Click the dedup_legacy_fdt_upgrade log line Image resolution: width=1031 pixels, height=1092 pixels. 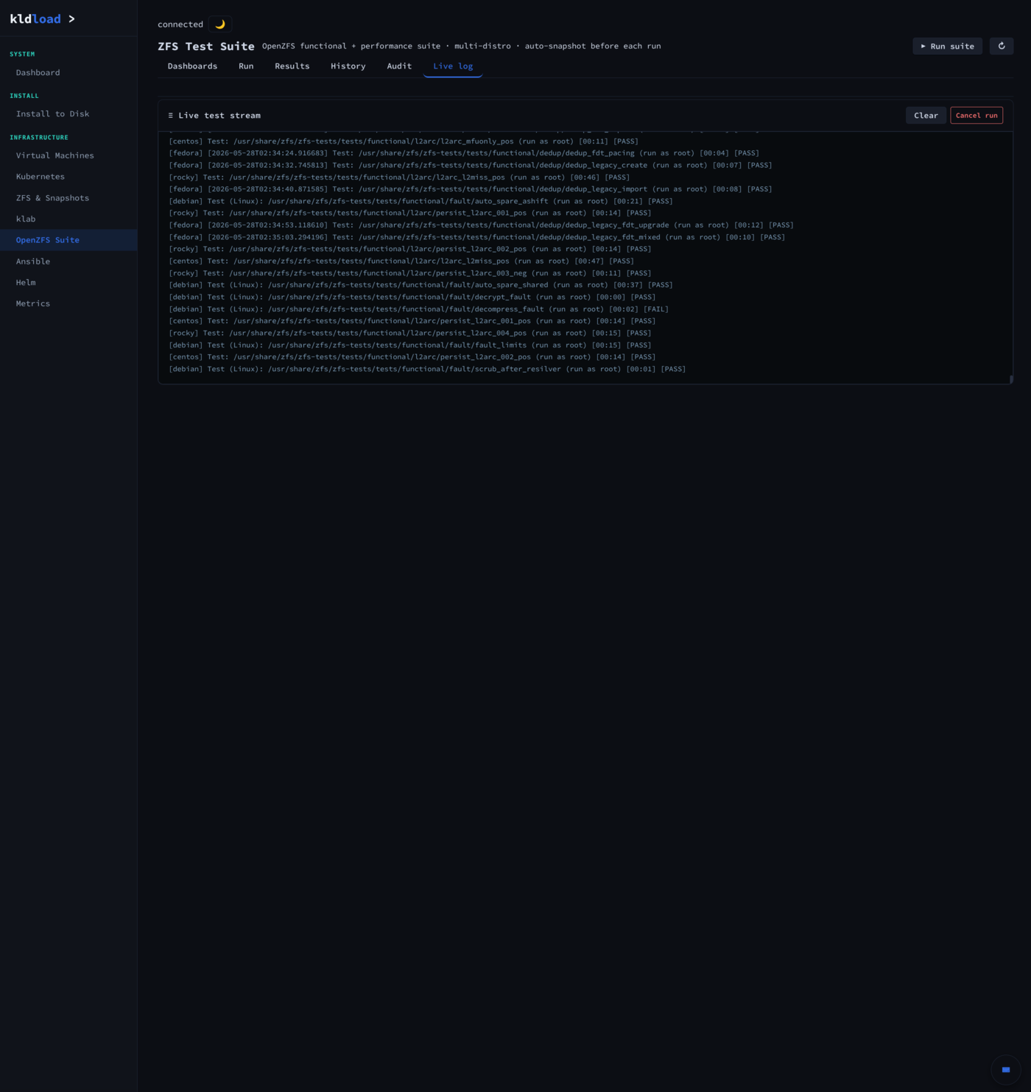click(481, 225)
